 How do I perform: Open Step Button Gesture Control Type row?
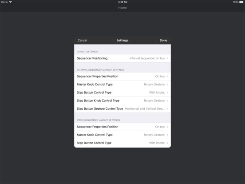[122, 108]
